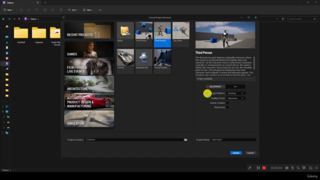Pause the screen recording

258,168
